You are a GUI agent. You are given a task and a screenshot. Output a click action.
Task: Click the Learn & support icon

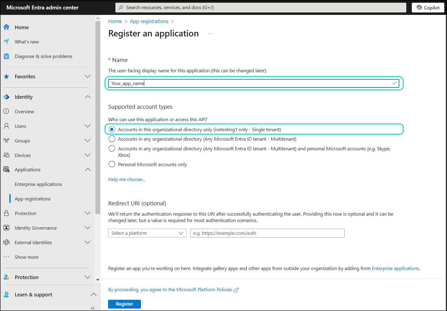point(6,294)
